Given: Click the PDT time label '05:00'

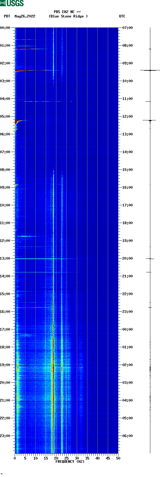Looking at the screenshot, I should tap(5, 117).
